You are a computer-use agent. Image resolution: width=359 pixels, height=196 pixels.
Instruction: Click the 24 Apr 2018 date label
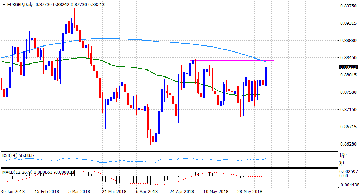point(182,191)
